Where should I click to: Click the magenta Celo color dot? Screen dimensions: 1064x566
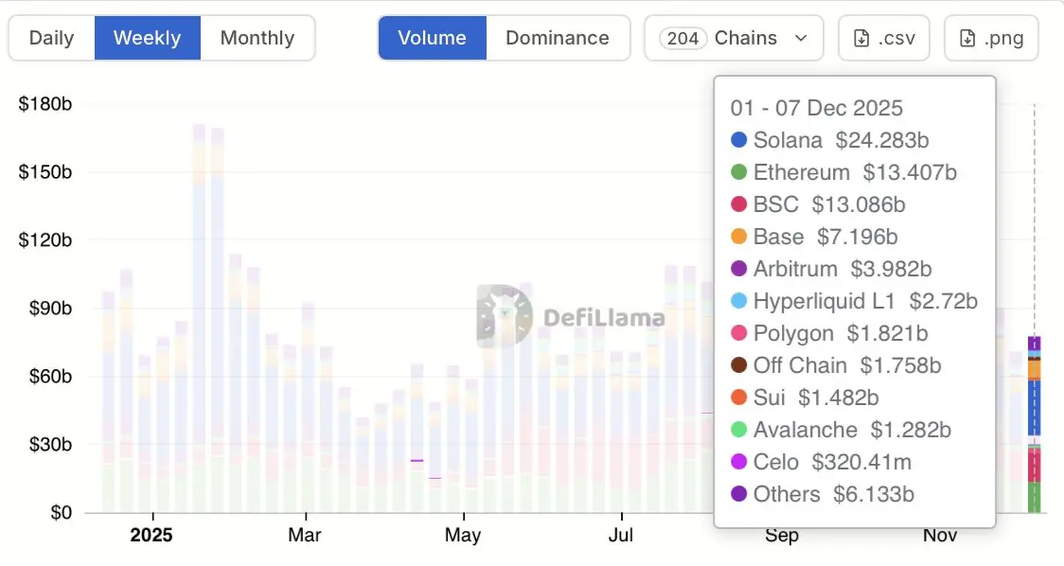(x=738, y=462)
